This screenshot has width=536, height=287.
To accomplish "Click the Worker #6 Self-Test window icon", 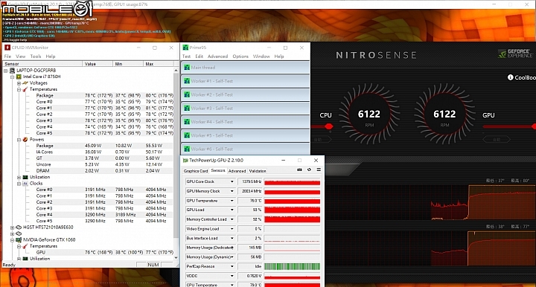I will pos(187,149).
